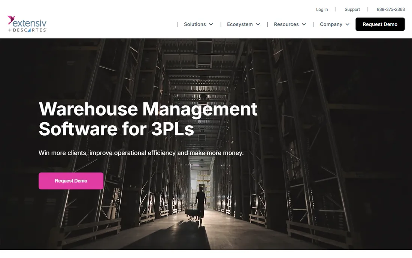The width and height of the screenshot is (412, 258).
Task: Open the Solutions menu
Action: 195,24
